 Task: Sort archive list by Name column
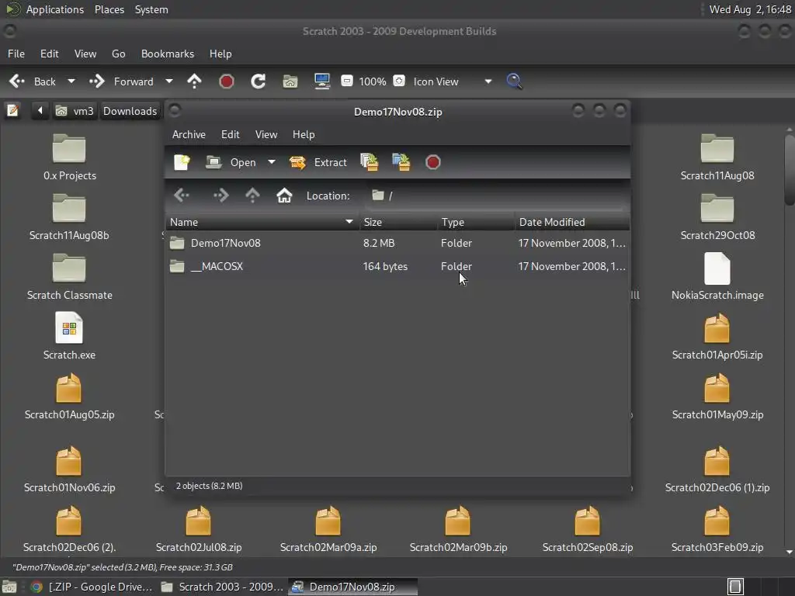click(x=262, y=222)
